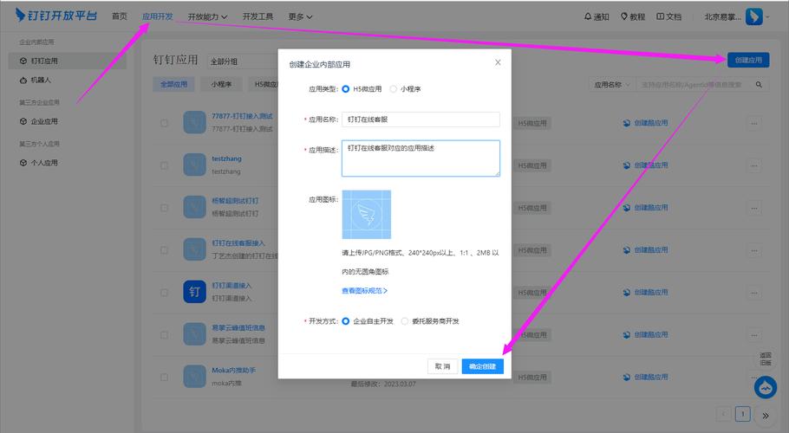The height and width of the screenshot is (433, 789).
Task: Click the 钉钉渠道接入 blue 钉 icon
Action: pos(194,292)
